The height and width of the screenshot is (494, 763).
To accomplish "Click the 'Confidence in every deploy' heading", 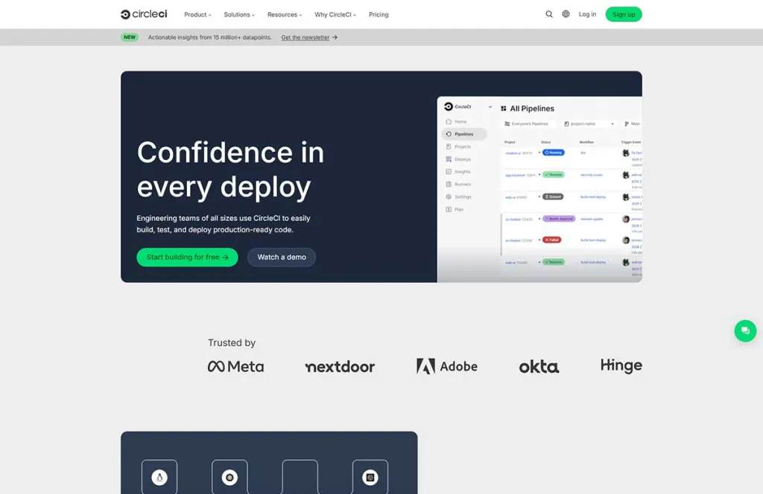I will 230,169.
